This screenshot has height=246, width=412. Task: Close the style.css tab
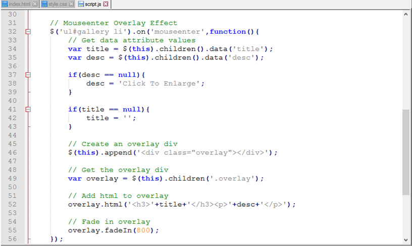click(x=71, y=4)
